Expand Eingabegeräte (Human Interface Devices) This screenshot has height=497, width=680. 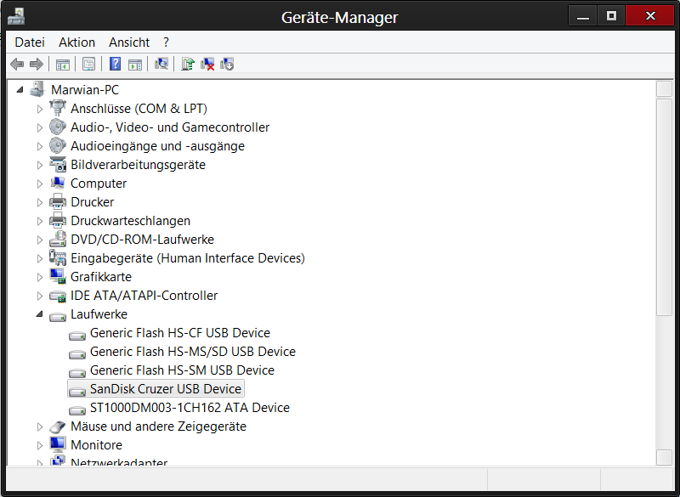click(x=39, y=258)
